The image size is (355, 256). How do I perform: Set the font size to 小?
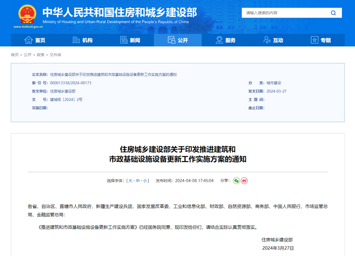(145, 181)
